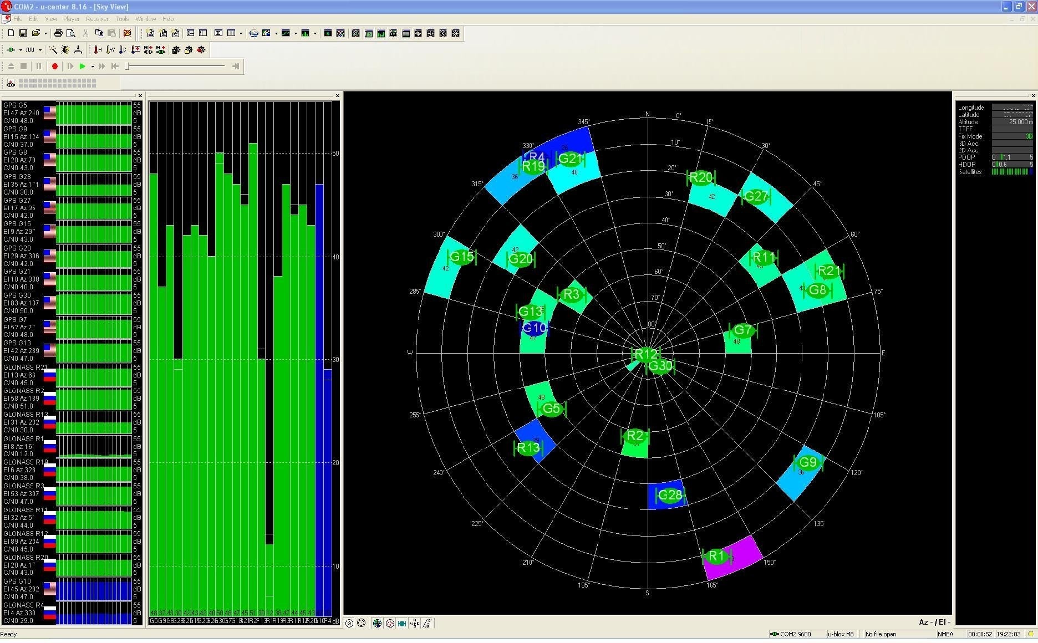This screenshot has width=1038, height=643.
Task: Open a log file with the folder icon
Action: click(36, 33)
